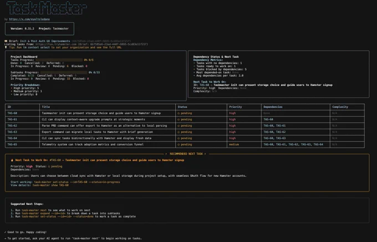Click the 'To get started, ask your AI agent' line
Image resolution: width=377 pixels, height=242 pixels.
pyautogui.click(x=73, y=238)
